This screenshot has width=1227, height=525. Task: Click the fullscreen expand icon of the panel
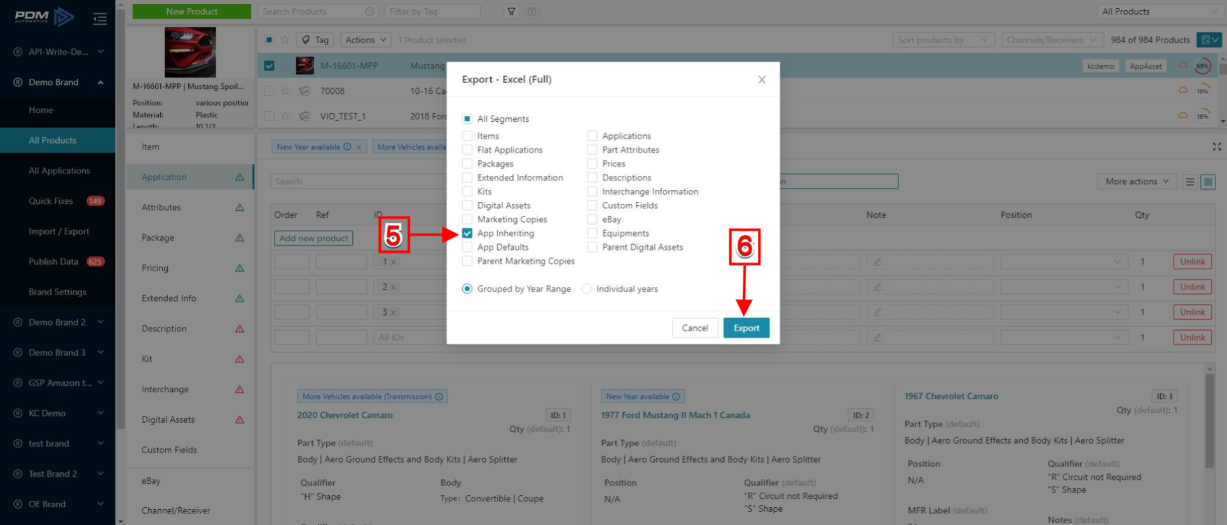click(1216, 147)
